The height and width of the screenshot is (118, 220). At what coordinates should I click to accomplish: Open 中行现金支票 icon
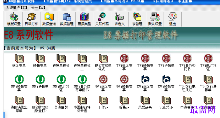pos(103,79)
